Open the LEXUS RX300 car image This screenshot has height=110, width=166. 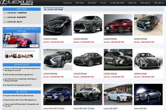[148, 25]
